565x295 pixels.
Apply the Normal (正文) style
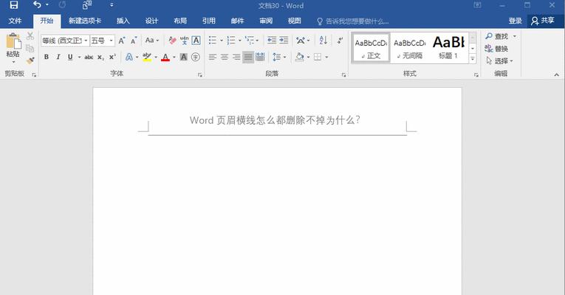coord(371,48)
